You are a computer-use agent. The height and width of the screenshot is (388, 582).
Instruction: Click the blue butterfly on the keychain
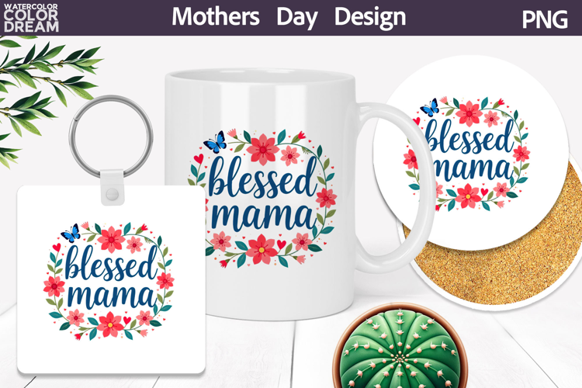coord(71,233)
